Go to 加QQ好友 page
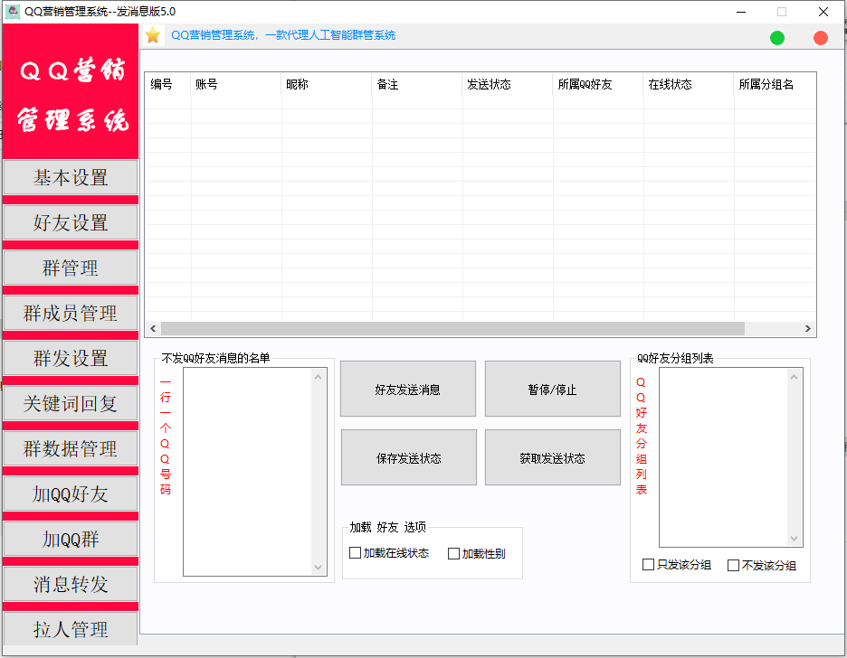This screenshot has width=847, height=658. pyautogui.click(x=71, y=493)
